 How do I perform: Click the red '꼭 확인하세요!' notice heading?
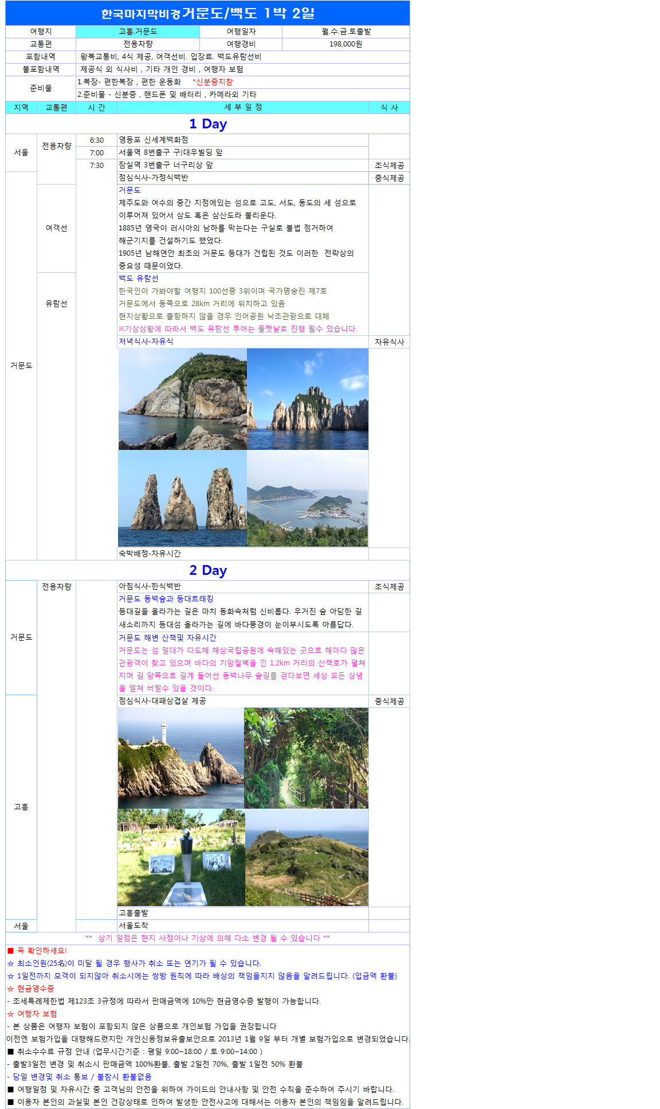pos(37,951)
